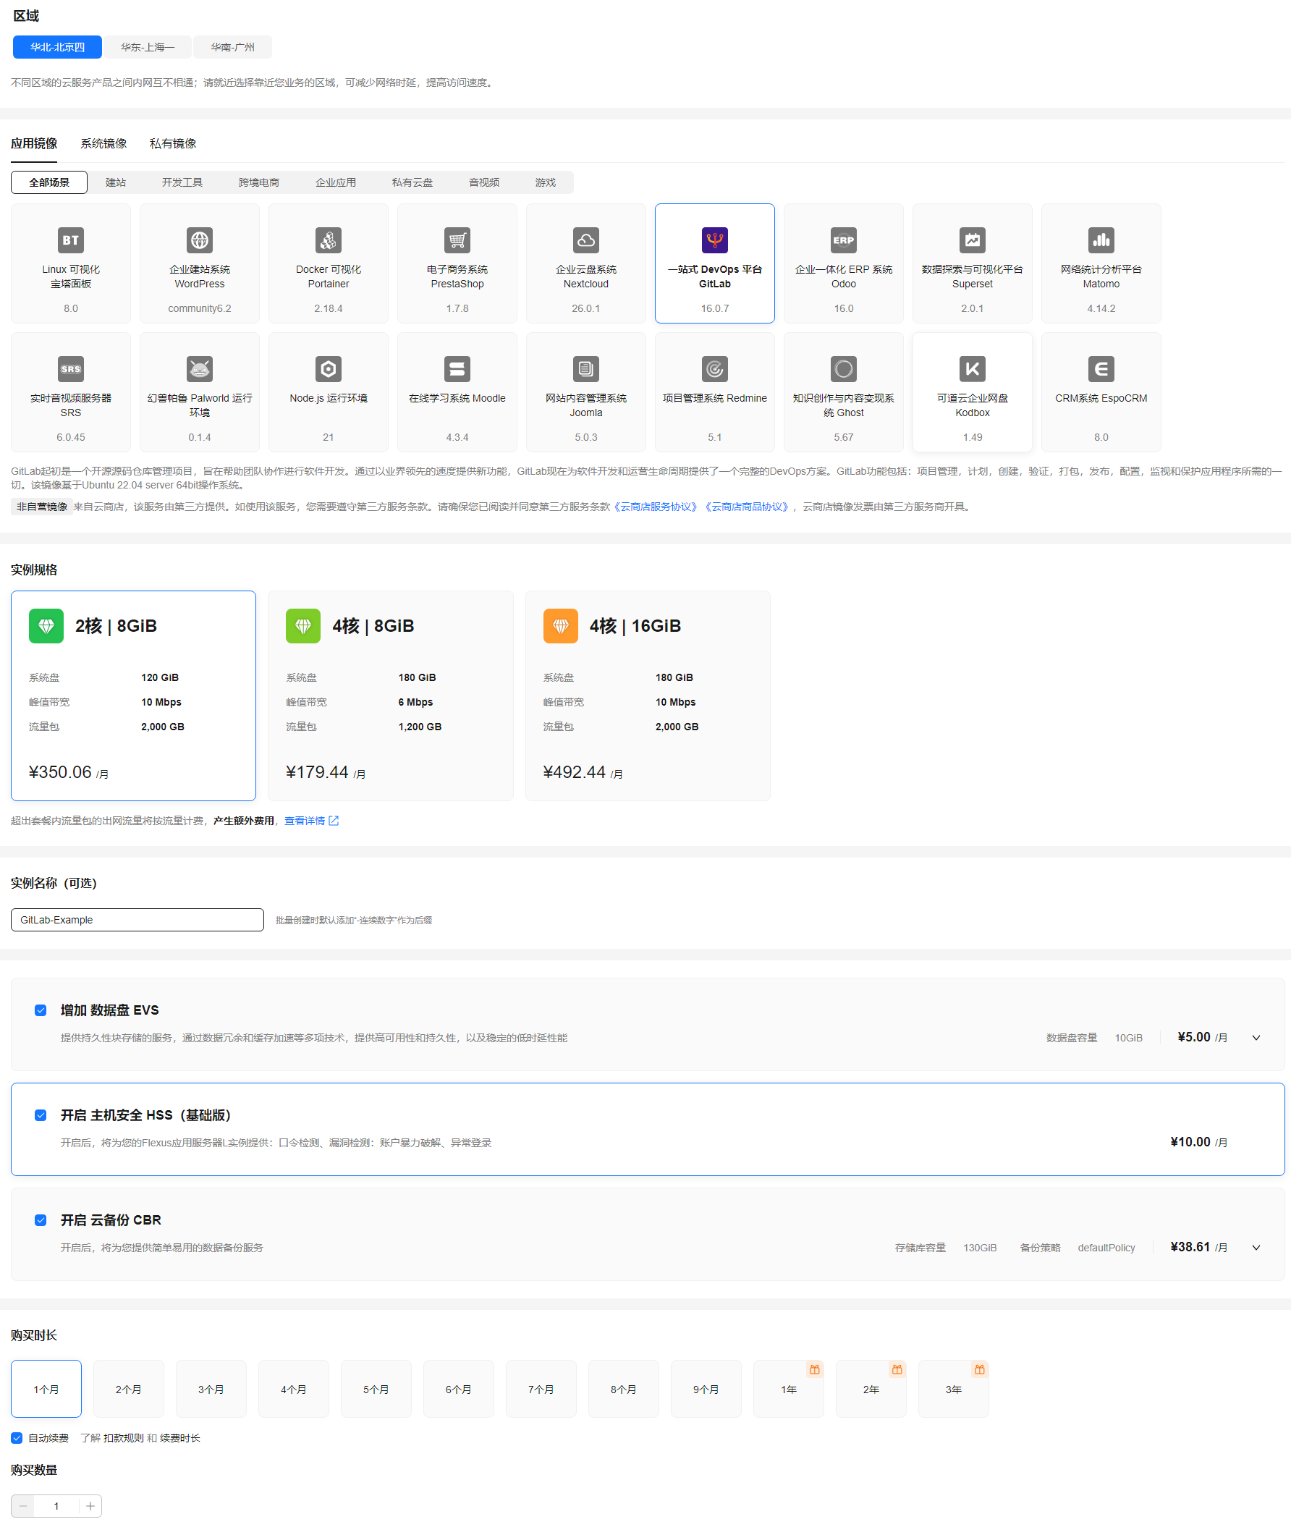Choose the 4核 16GiB ¥492.44 spec card
The width and height of the screenshot is (1291, 1535).
click(648, 695)
